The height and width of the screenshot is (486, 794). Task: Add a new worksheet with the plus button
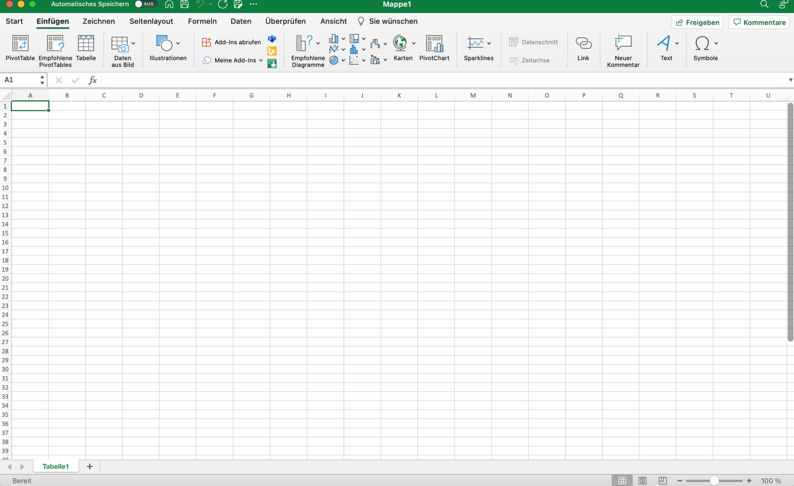point(89,466)
